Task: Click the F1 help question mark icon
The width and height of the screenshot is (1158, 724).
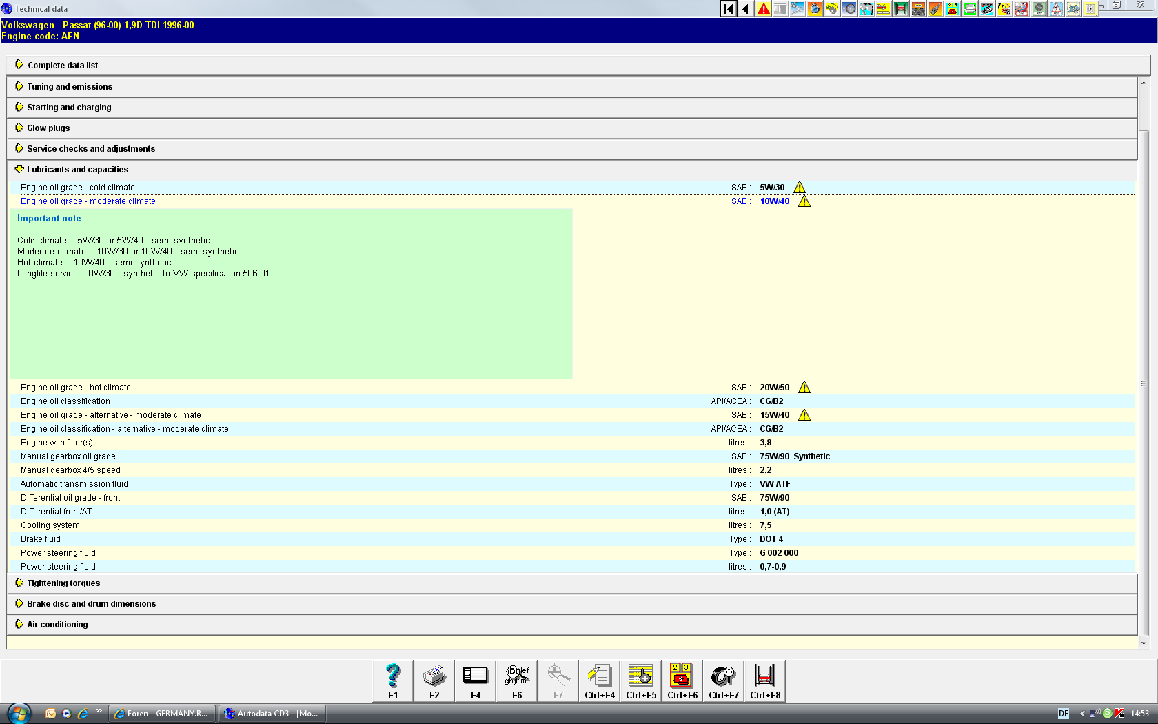Action: click(x=393, y=676)
